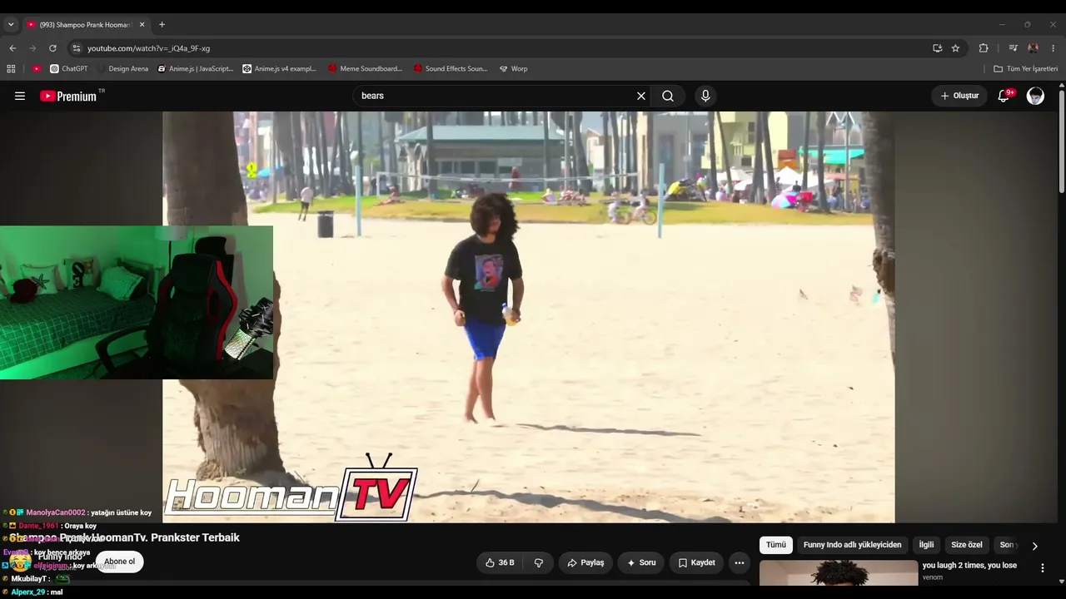The width and height of the screenshot is (1066, 599).
Task: Open the Worp bookmark
Action: (x=514, y=69)
